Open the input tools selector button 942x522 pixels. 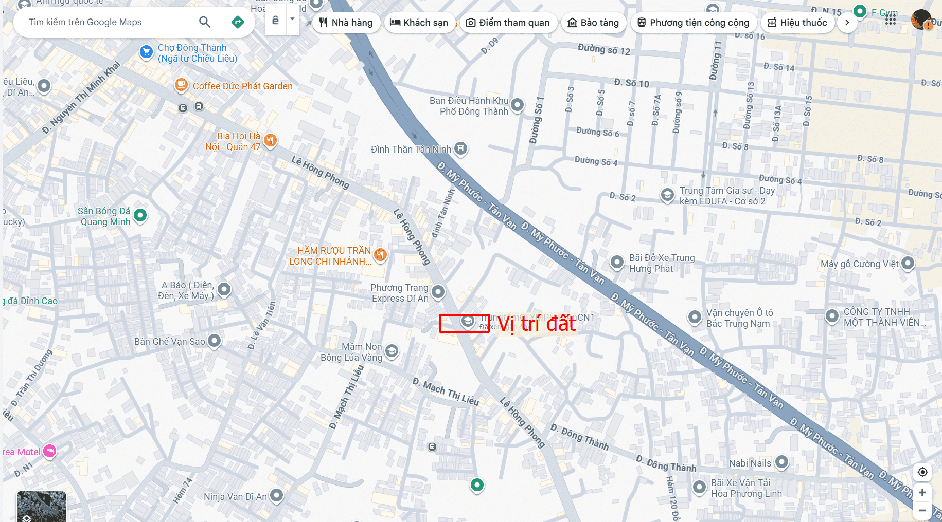pos(276,20)
